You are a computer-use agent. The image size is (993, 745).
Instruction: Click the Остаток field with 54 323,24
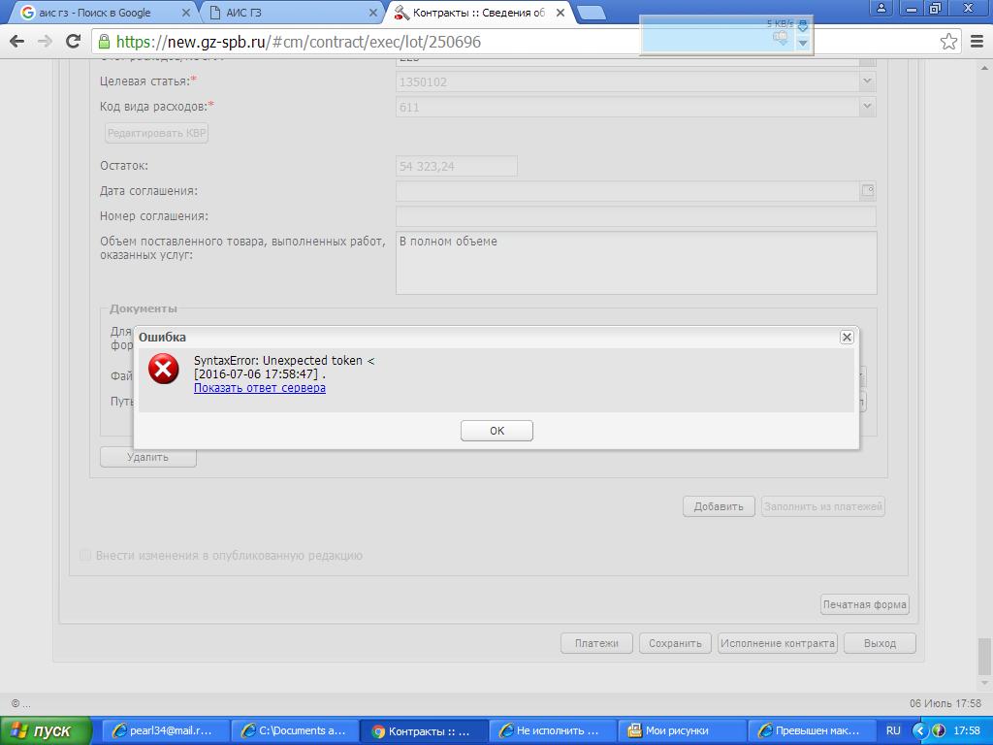point(456,166)
